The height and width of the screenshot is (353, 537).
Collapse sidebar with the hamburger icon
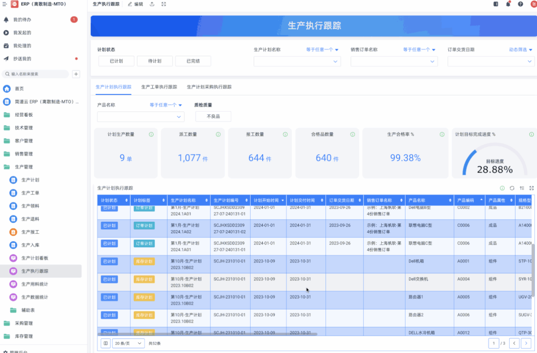tap(4, 4)
